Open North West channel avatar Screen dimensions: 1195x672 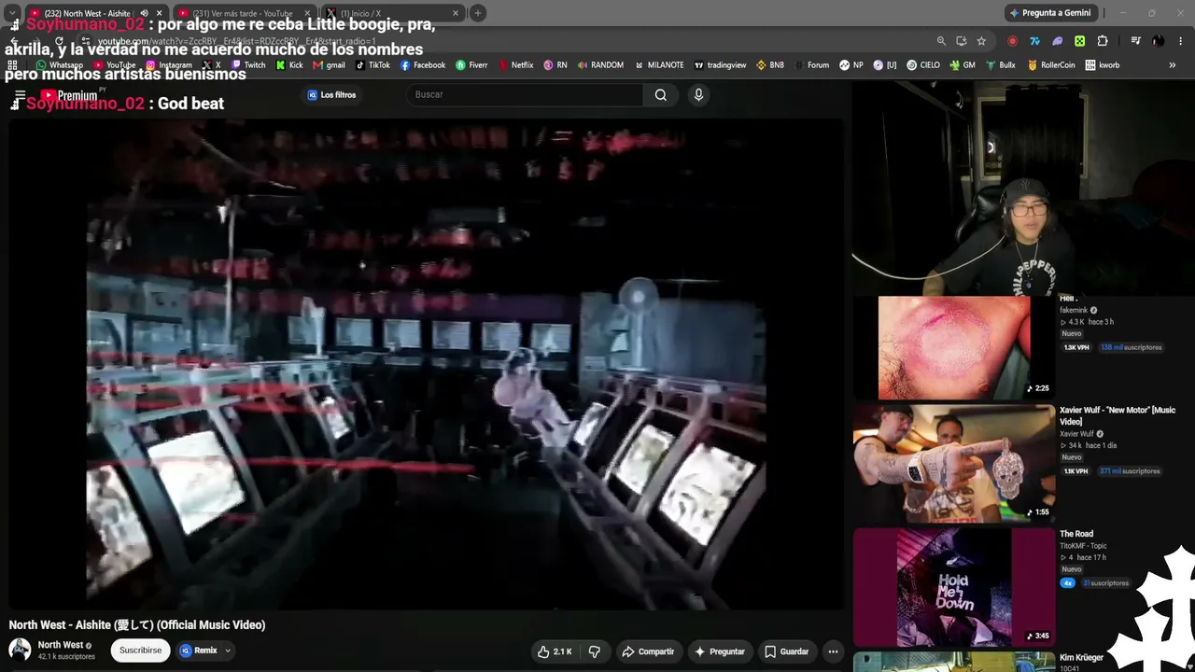(x=20, y=650)
